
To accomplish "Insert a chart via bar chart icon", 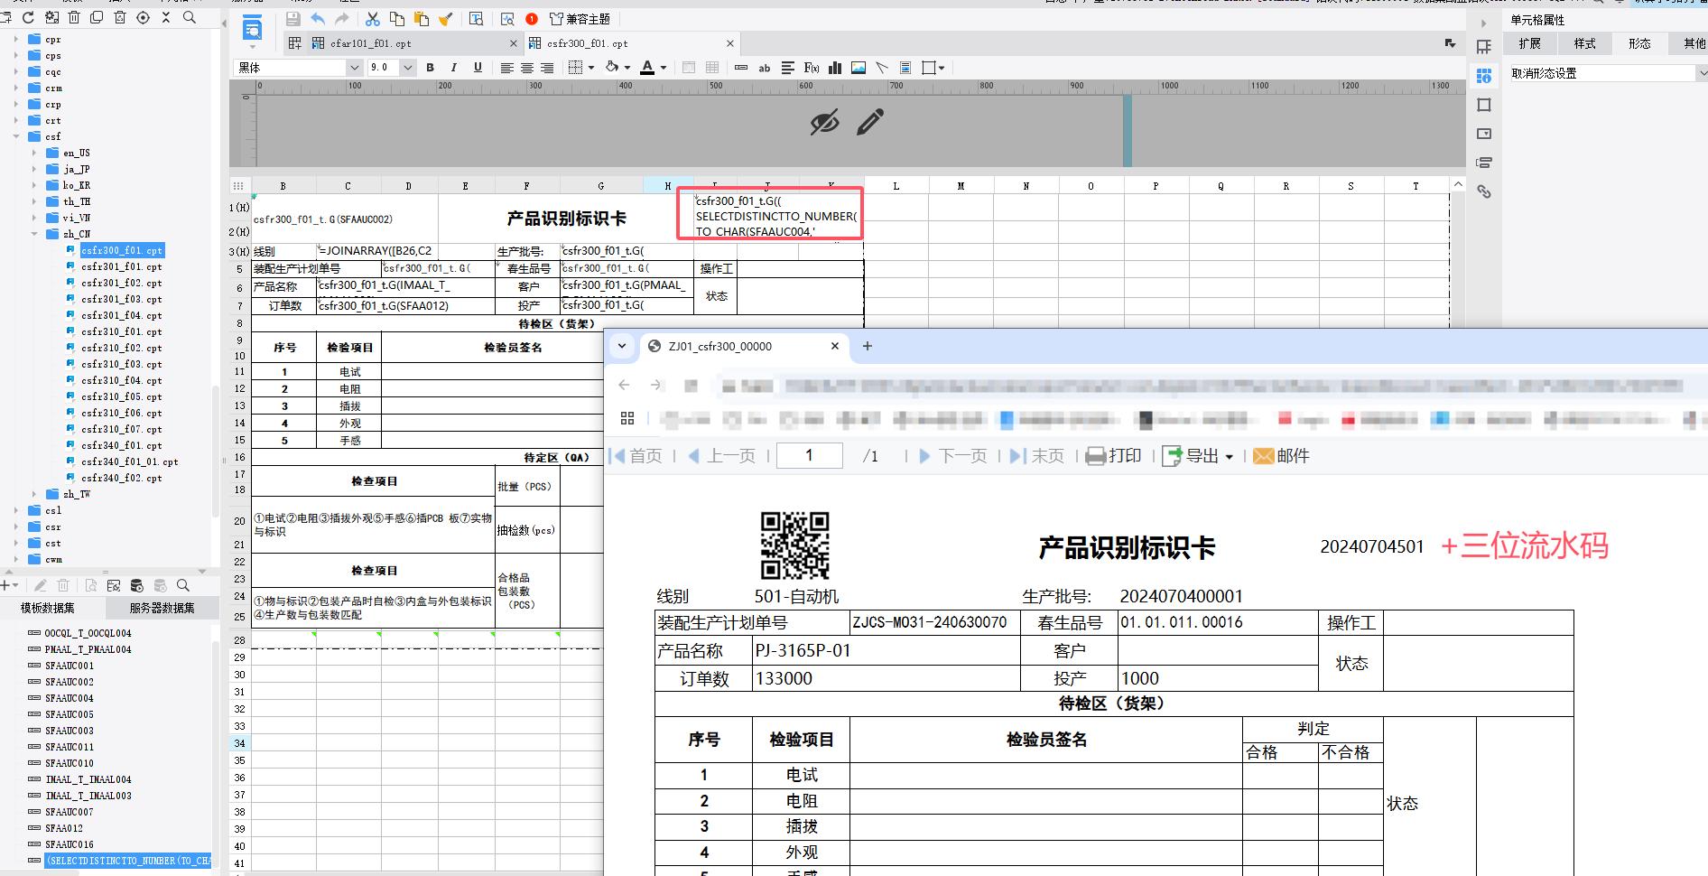I will tap(835, 68).
